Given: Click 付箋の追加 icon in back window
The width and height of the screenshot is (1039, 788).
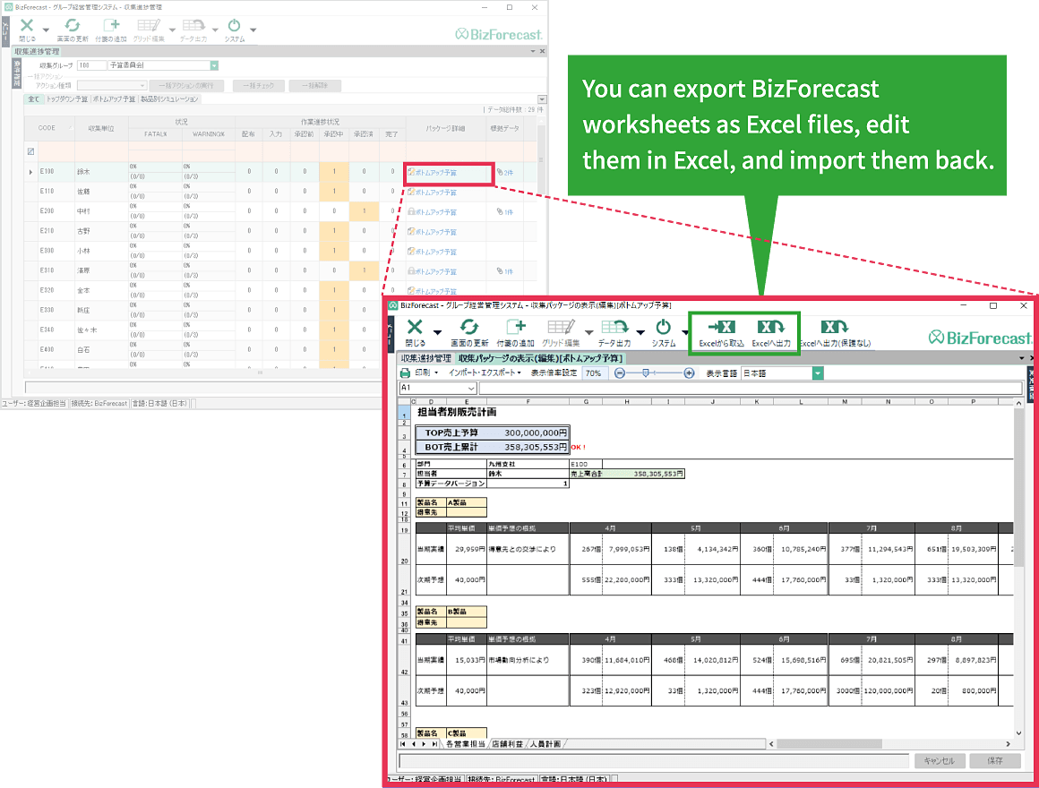Looking at the screenshot, I should [x=111, y=25].
